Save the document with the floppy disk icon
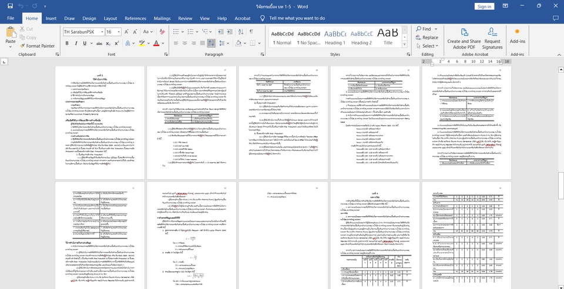 click(10, 6)
